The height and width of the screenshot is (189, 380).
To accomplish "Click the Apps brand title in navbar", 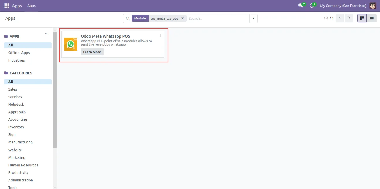I will 17,6.
